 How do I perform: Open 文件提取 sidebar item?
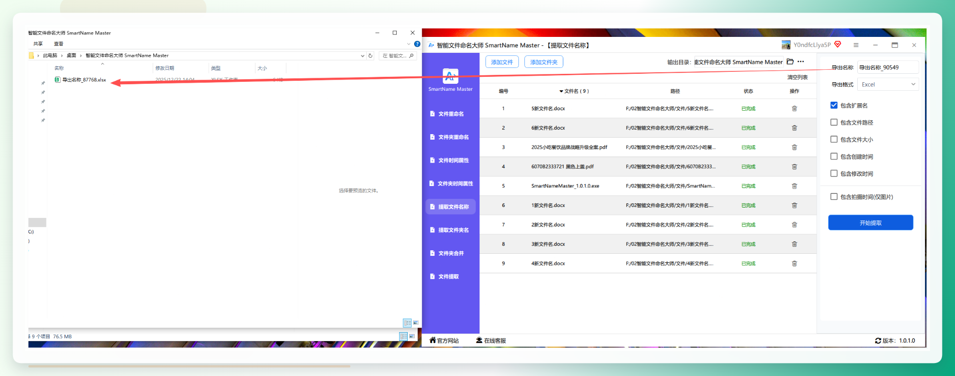pyautogui.click(x=451, y=276)
